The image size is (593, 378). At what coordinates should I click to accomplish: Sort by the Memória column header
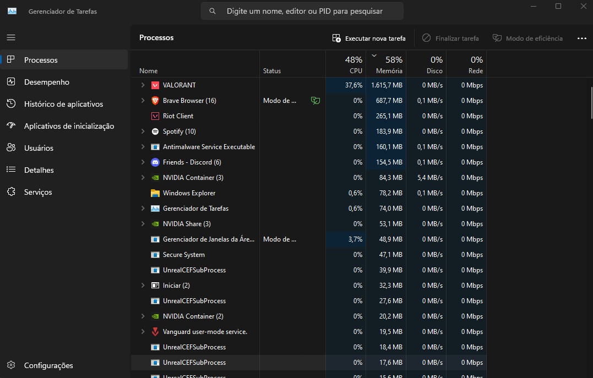[x=386, y=64]
